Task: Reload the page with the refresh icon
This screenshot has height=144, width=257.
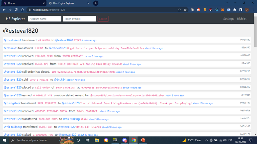Action: [15, 10]
